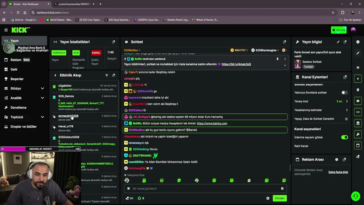Open three-dot menu on pinned message
This screenshot has height=205, width=364.
[285, 59]
